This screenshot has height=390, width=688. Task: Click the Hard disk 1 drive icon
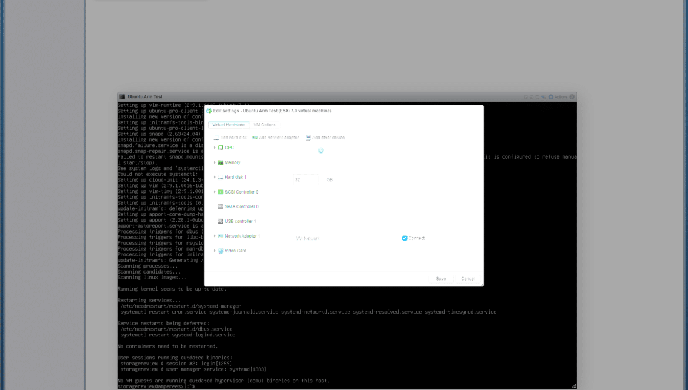point(221,177)
